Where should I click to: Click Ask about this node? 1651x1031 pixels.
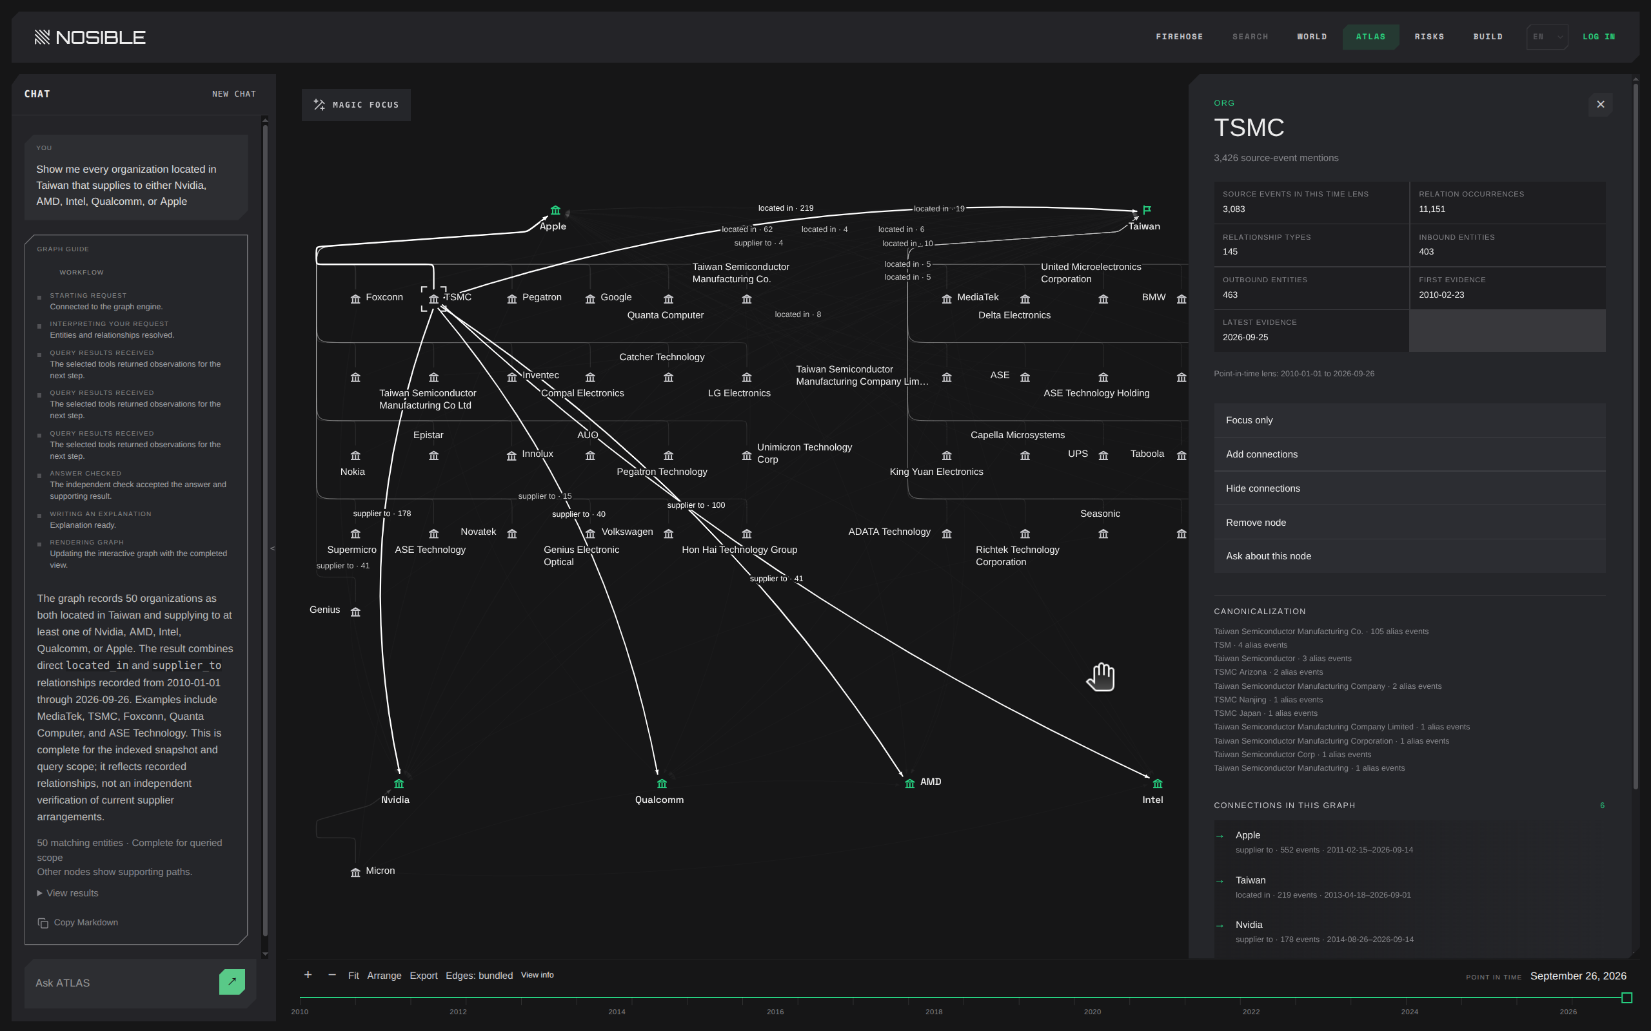click(x=1409, y=555)
